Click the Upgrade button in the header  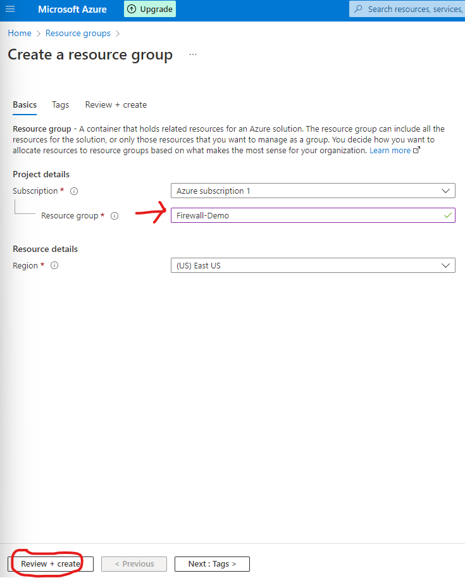coord(149,9)
